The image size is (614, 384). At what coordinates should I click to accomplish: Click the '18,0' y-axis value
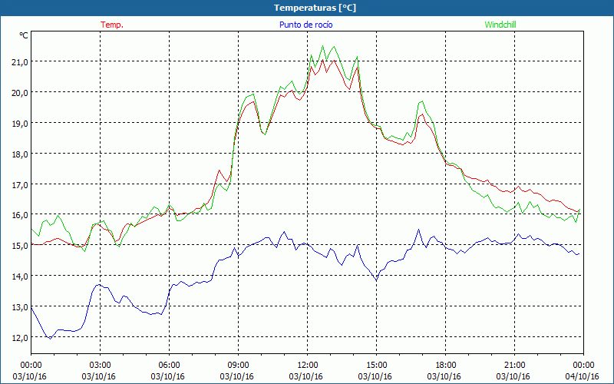[20, 154]
